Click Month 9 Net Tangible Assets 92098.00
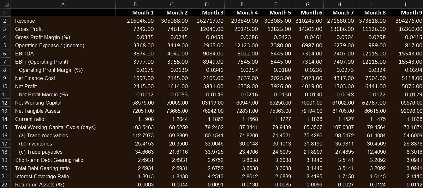Screen dimensions: 423x188 coord(409,111)
